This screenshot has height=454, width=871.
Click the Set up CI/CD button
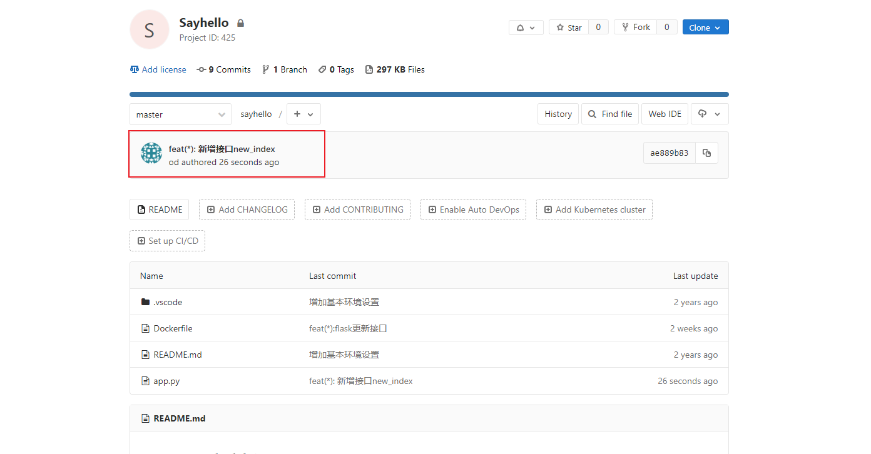(167, 241)
